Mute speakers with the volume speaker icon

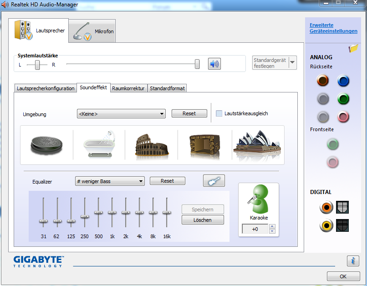coord(214,64)
